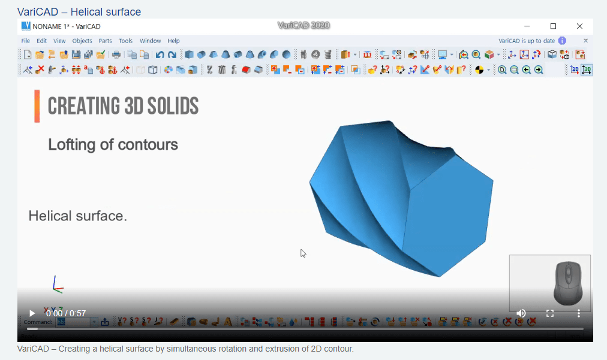
Task: Insert a coil spring solid
Action: coord(328,55)
